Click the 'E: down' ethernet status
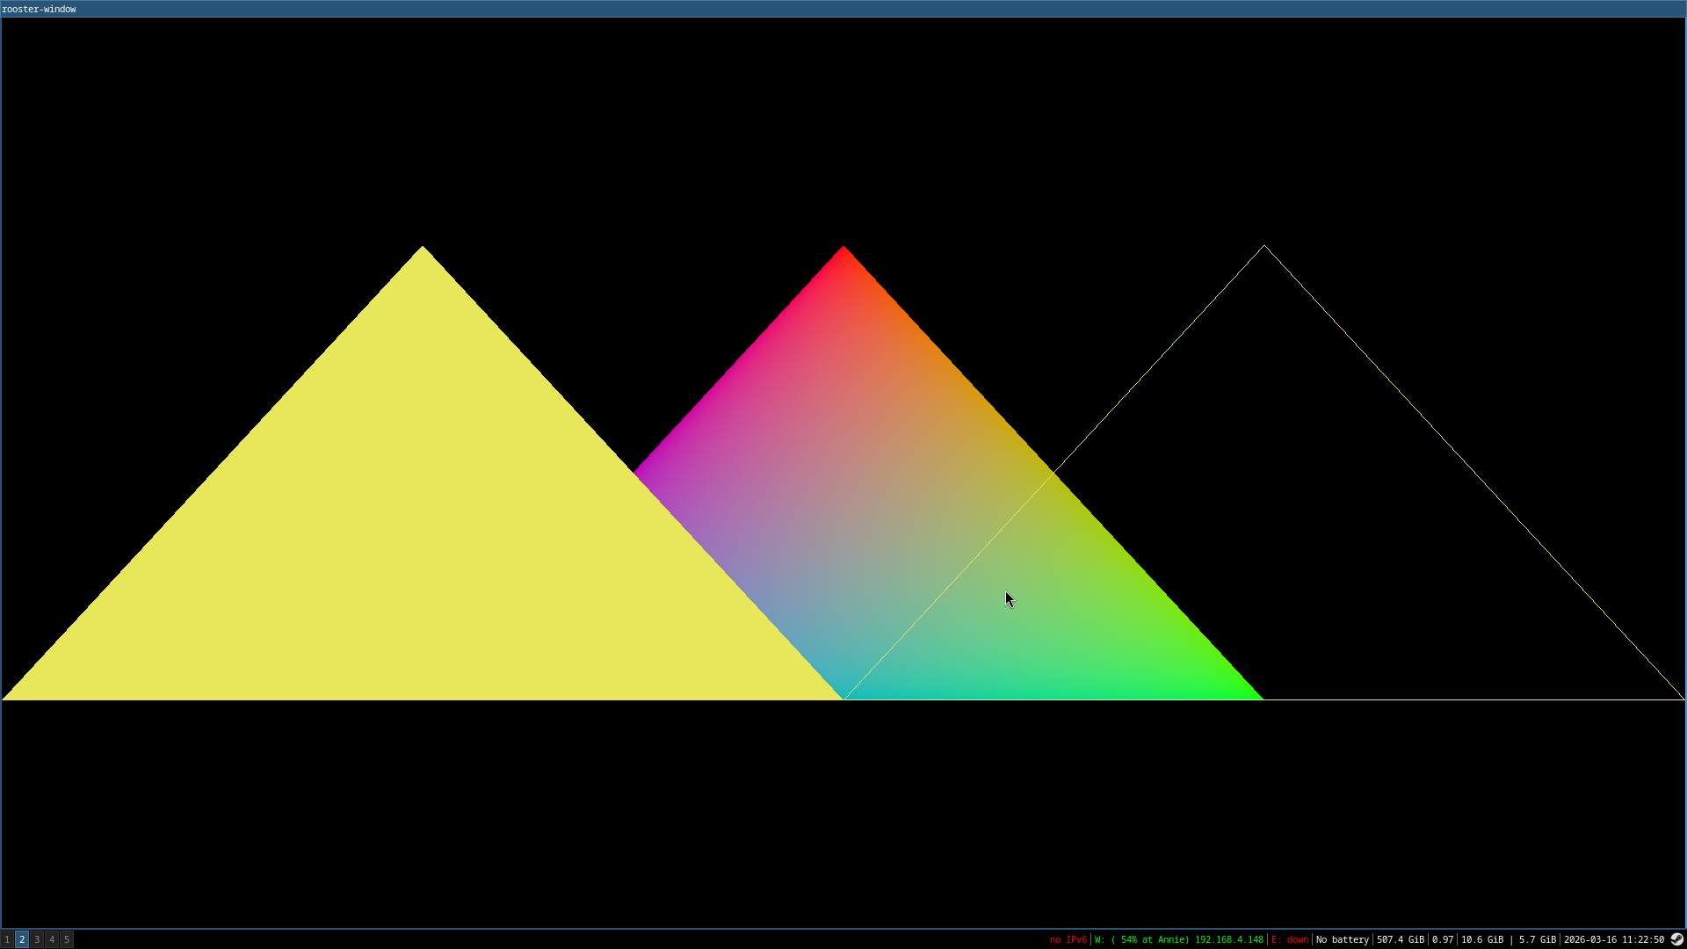The width and height of the screenshot is (1687, 949). pyautogui.click(x=1289, y=939)
